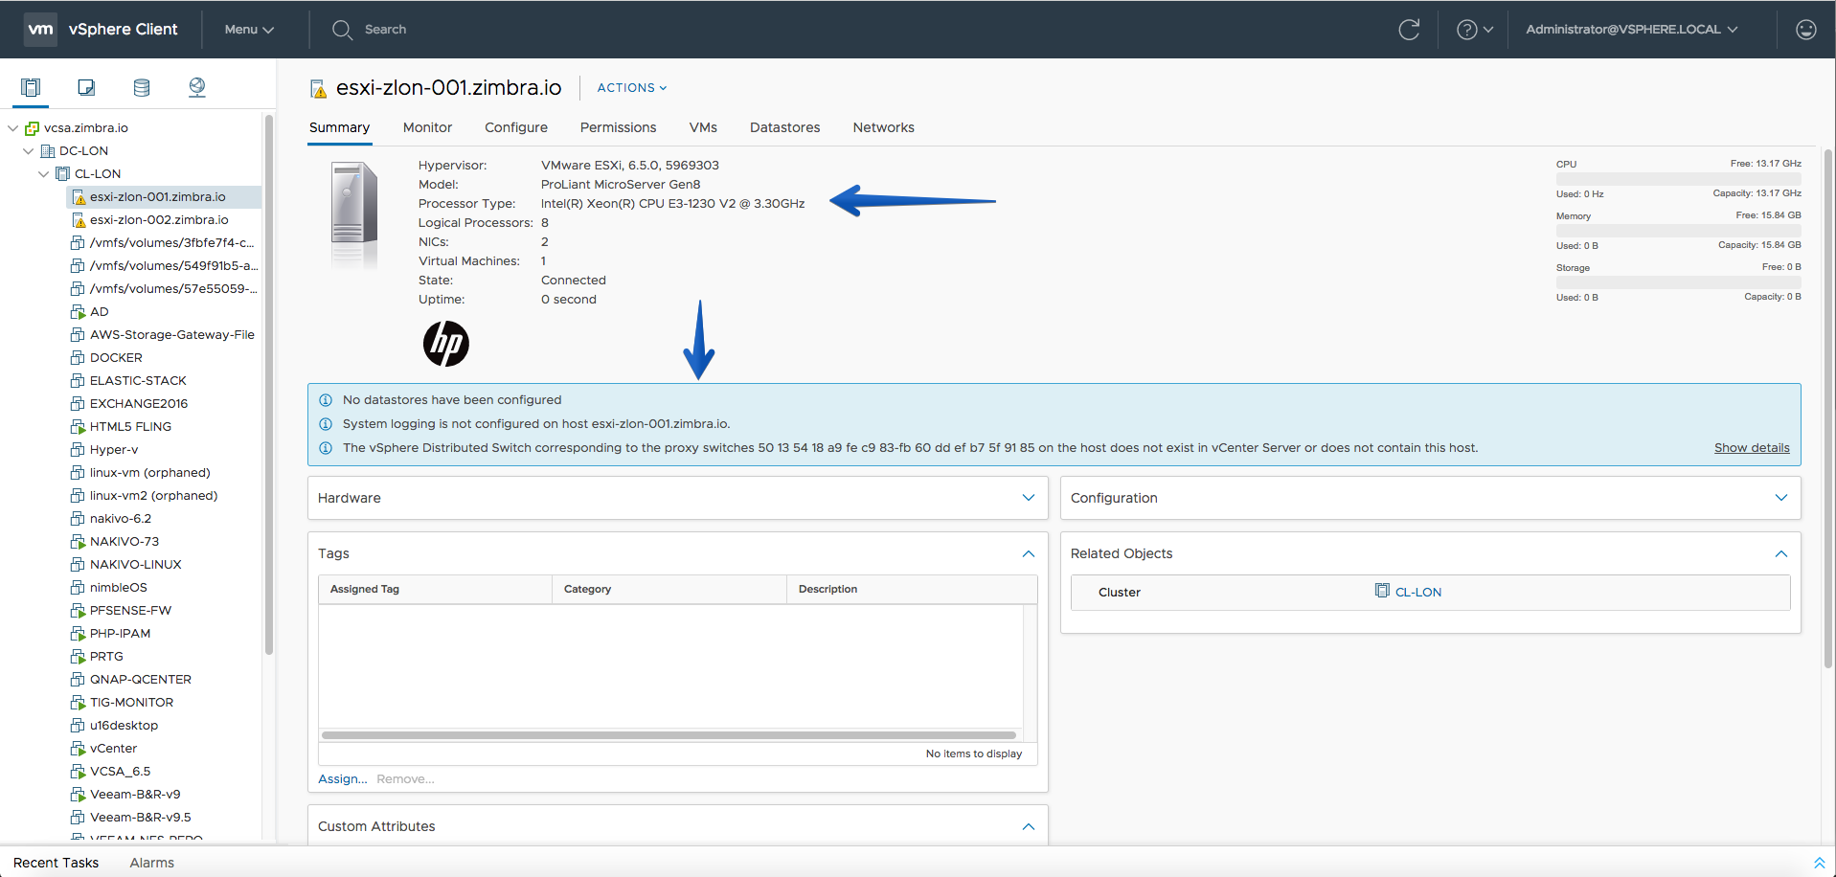Refresh the vSphere Client with reload icon
The width and height of the screenshot is (1836, 877).
(x=1409, y=30)
